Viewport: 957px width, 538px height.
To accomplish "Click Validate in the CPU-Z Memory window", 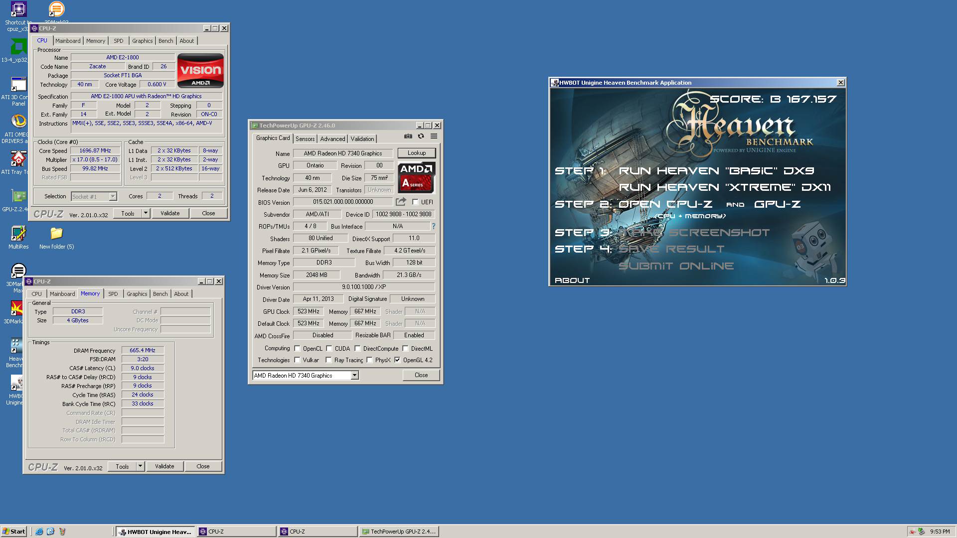I will point(164,466).
